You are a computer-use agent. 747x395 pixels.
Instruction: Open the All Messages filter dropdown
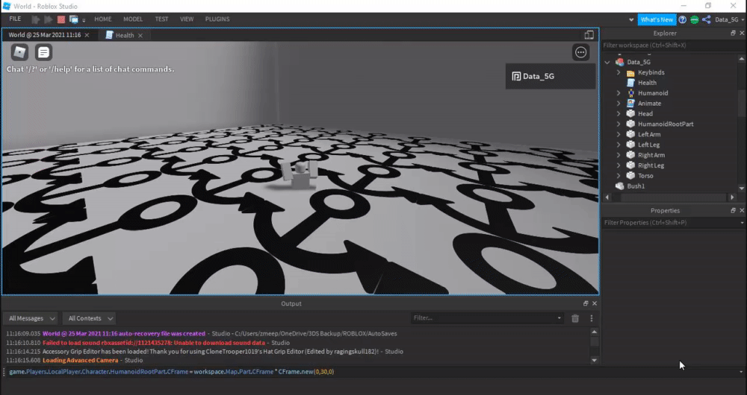click(x=31, y=318)
